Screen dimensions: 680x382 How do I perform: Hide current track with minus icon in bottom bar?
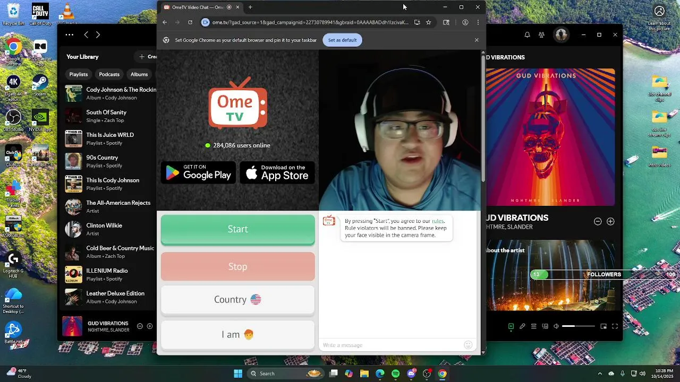(x=140, y=326)
